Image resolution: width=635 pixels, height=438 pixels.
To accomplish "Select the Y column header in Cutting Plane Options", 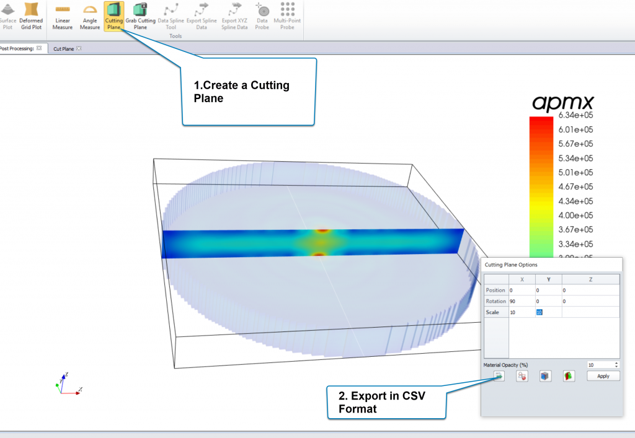I will (x=548, y=279).
